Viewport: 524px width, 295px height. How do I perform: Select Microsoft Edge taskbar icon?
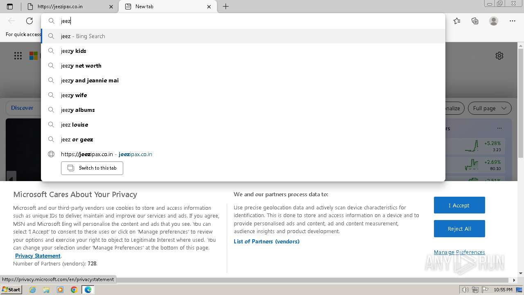click(x=88, y=290)
